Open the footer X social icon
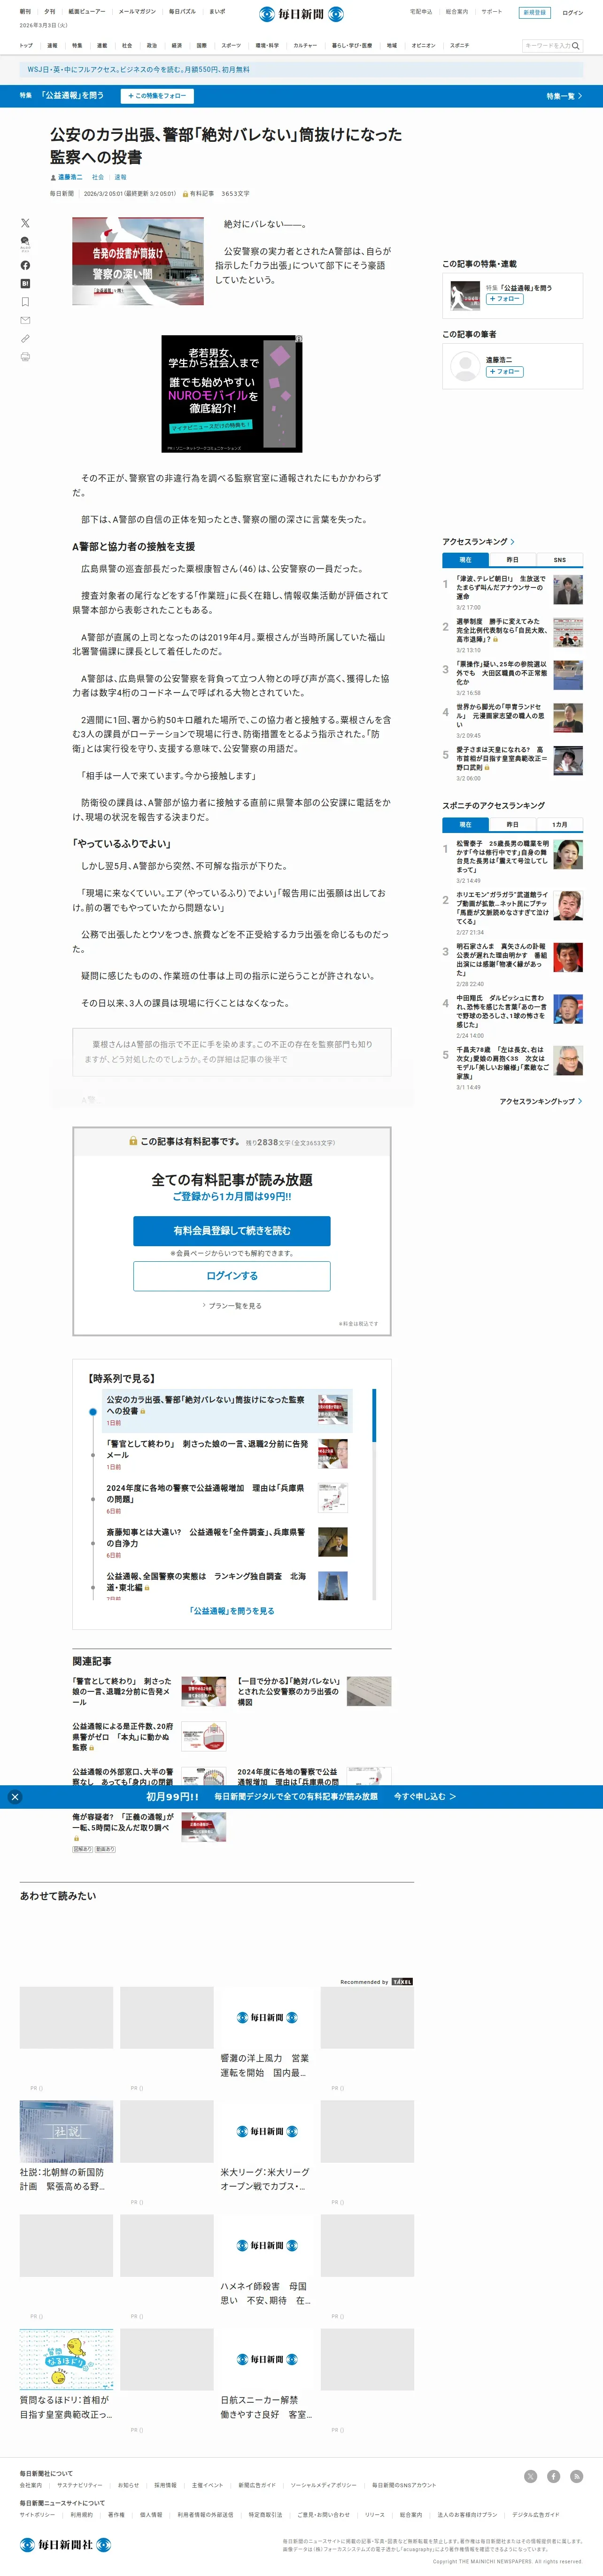The width and height of the screenshot is (603, 2576). pyautogui.click(x=530, y=2475)
